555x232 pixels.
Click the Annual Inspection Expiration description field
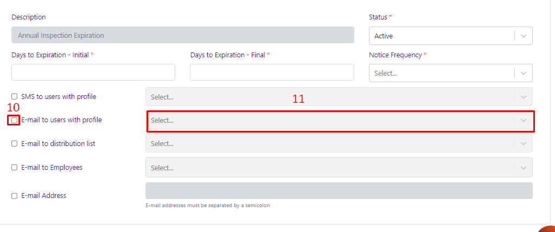click(x=183, y=35)
